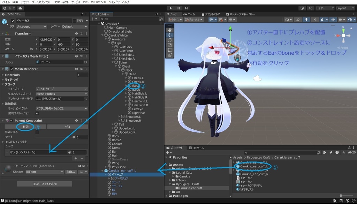357x204 pixels.
Task: Open the モーションベクトル dropdown
Action: [61, 108]
